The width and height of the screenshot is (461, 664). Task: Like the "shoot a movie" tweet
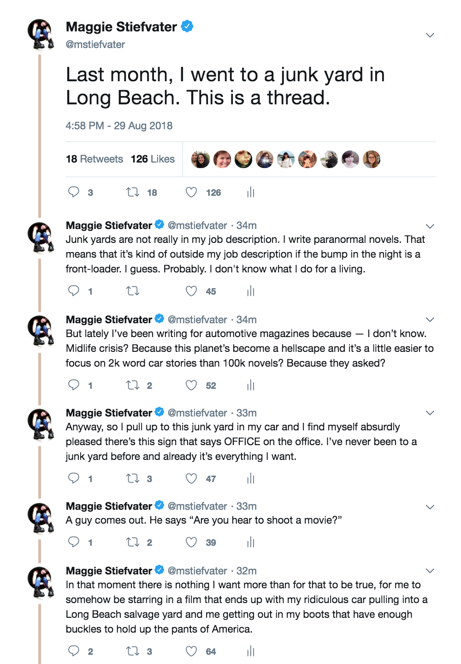191,542
